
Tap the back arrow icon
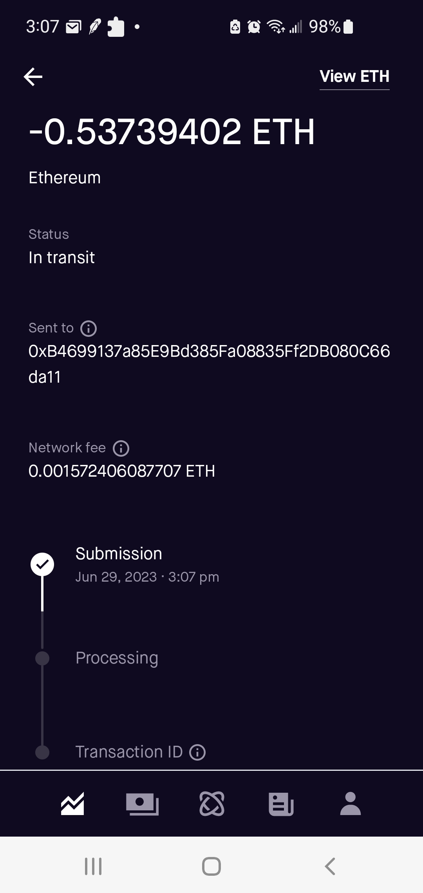pyautogui.click(x=33, y=76)
